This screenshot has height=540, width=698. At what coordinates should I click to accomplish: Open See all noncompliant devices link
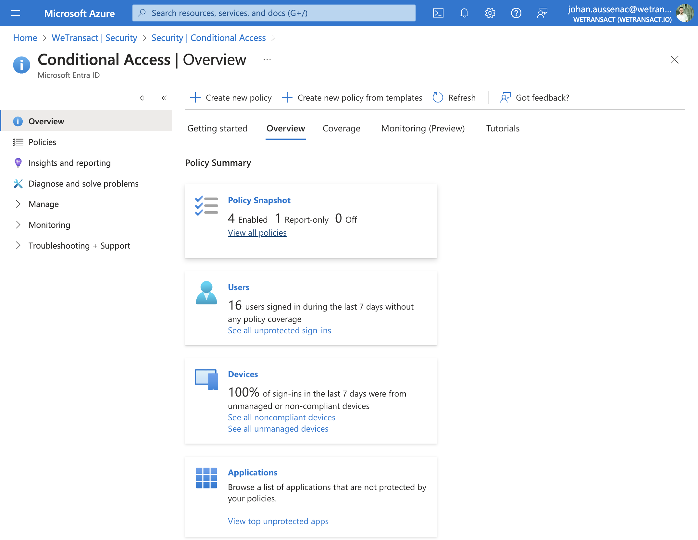[x=282, y=417]
